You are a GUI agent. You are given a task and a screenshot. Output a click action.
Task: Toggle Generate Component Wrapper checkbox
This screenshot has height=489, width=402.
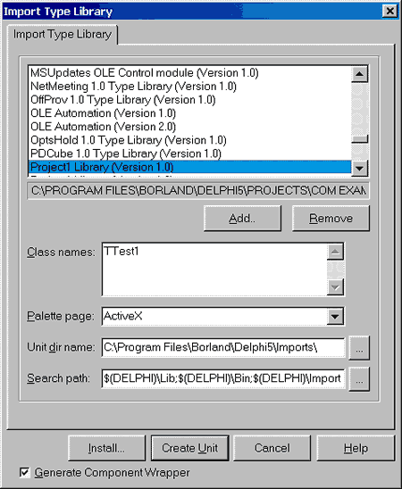pyautogui.click(x=24, y=472)
